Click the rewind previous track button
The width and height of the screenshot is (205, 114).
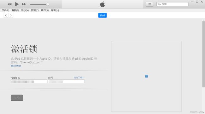tap(9, 4)
